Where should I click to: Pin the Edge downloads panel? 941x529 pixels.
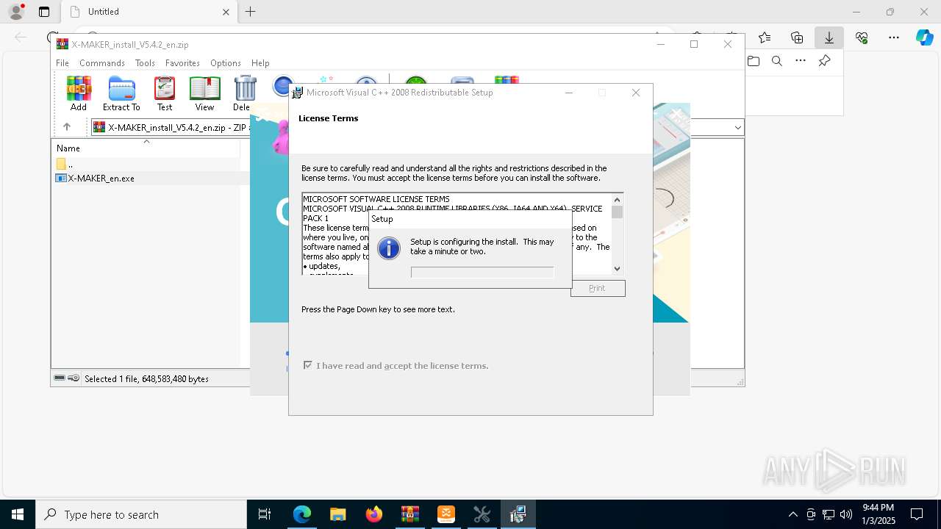coord(825,61)
